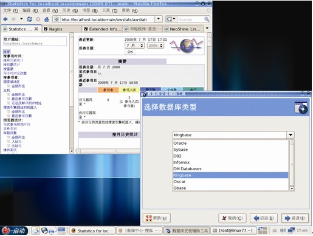Switch to the Nagios tab
The height and width of the screenshot is (236, 313).
coord(62,29)
